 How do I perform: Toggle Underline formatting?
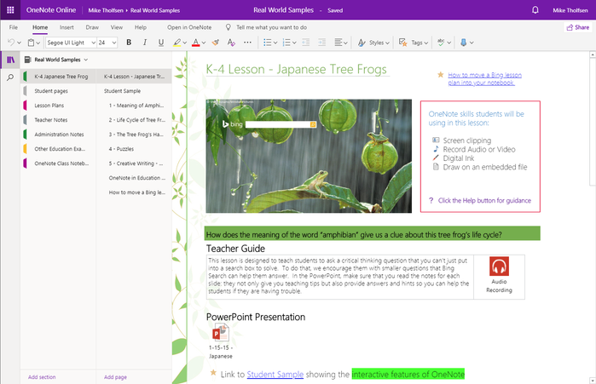161,43
